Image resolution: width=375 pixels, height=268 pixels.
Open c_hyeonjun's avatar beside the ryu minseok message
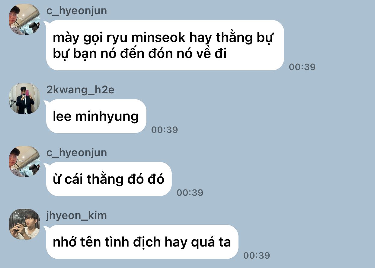(x=24, y=19)
